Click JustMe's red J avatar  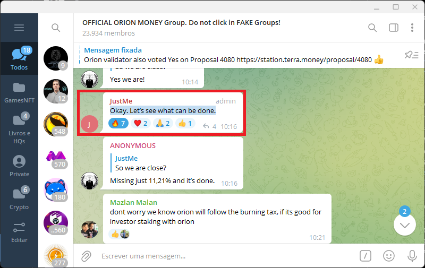tap(89, 124)
